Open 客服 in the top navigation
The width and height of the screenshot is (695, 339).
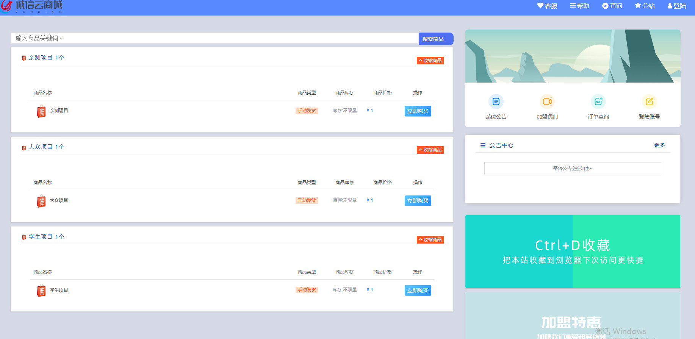coord(547,6)
